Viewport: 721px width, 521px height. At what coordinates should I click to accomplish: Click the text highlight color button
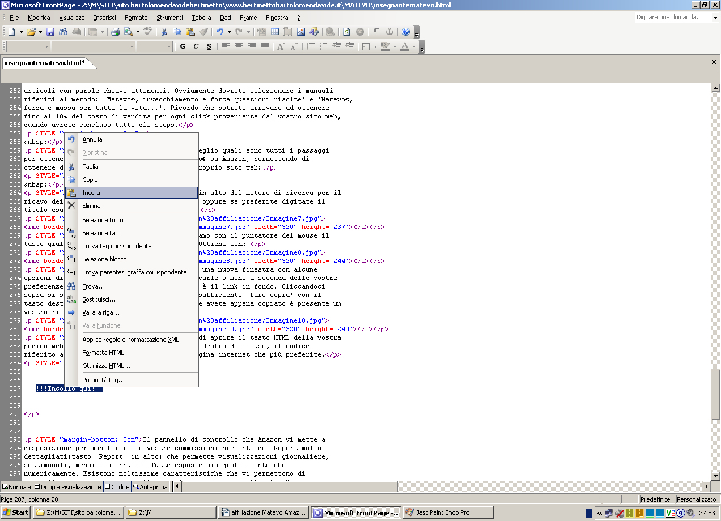click(385, 46)
